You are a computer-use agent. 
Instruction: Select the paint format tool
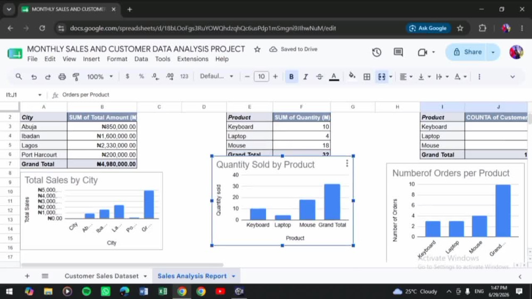click(76, 77)
